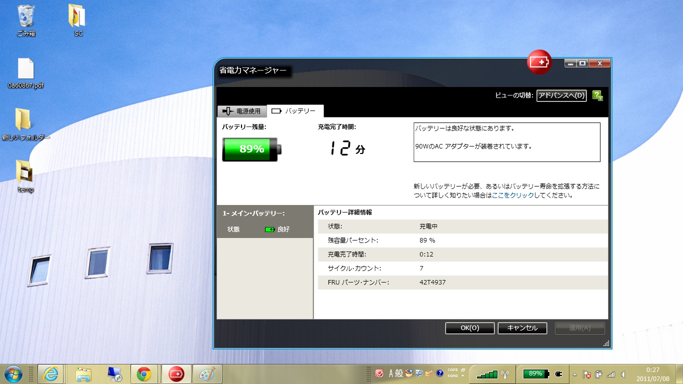The height and width of the screenshot is (384, 683).
Task: Click the IME A input mode indicator
Action: (391, 373)
